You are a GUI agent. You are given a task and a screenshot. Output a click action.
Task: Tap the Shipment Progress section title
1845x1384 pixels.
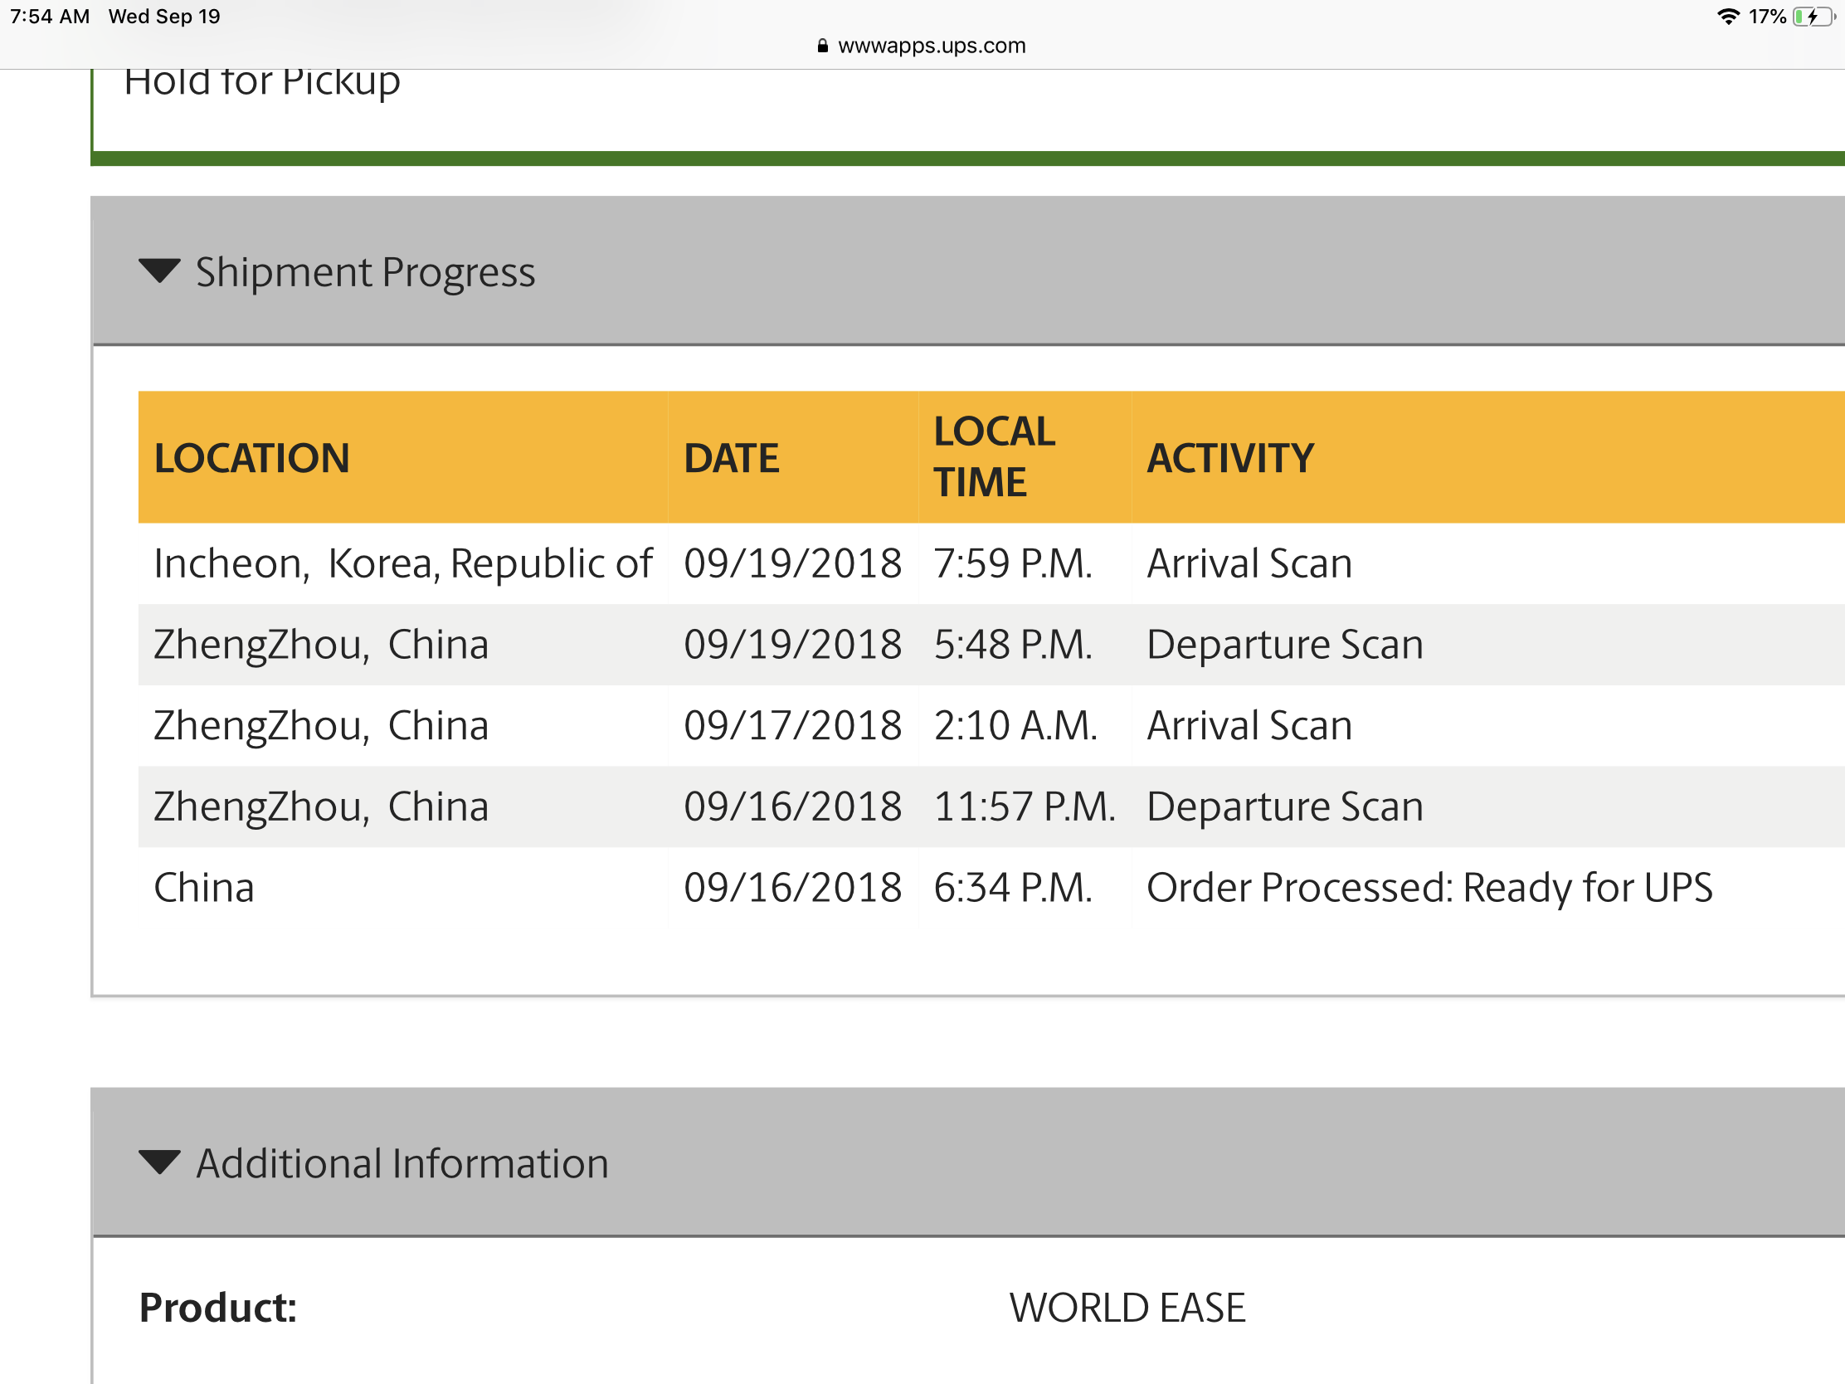point(365,273)
